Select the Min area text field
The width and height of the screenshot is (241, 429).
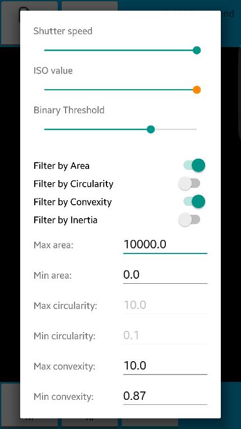[x=165, y=275]
